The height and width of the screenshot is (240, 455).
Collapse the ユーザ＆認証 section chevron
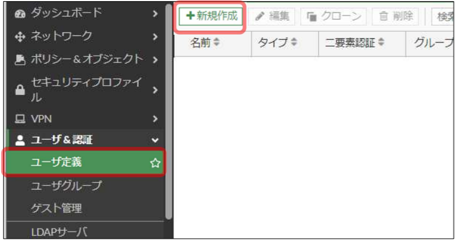(155, 140)
